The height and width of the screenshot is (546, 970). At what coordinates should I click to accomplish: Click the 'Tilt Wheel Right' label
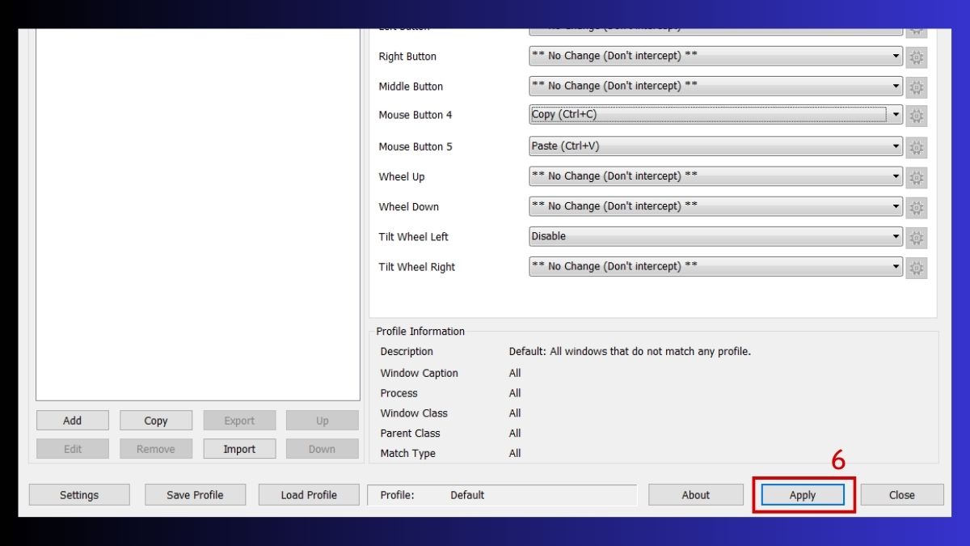coord(417,267)
